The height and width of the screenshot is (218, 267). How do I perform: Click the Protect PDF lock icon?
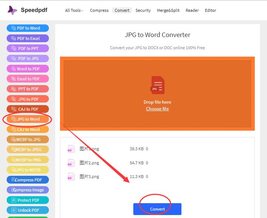14,200
